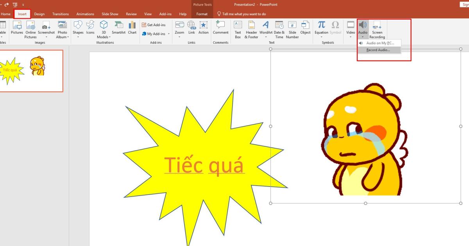469x246 pixels.
Task: Switch to the Home tab
Action: pyautogui.click(x=5, y=14)
